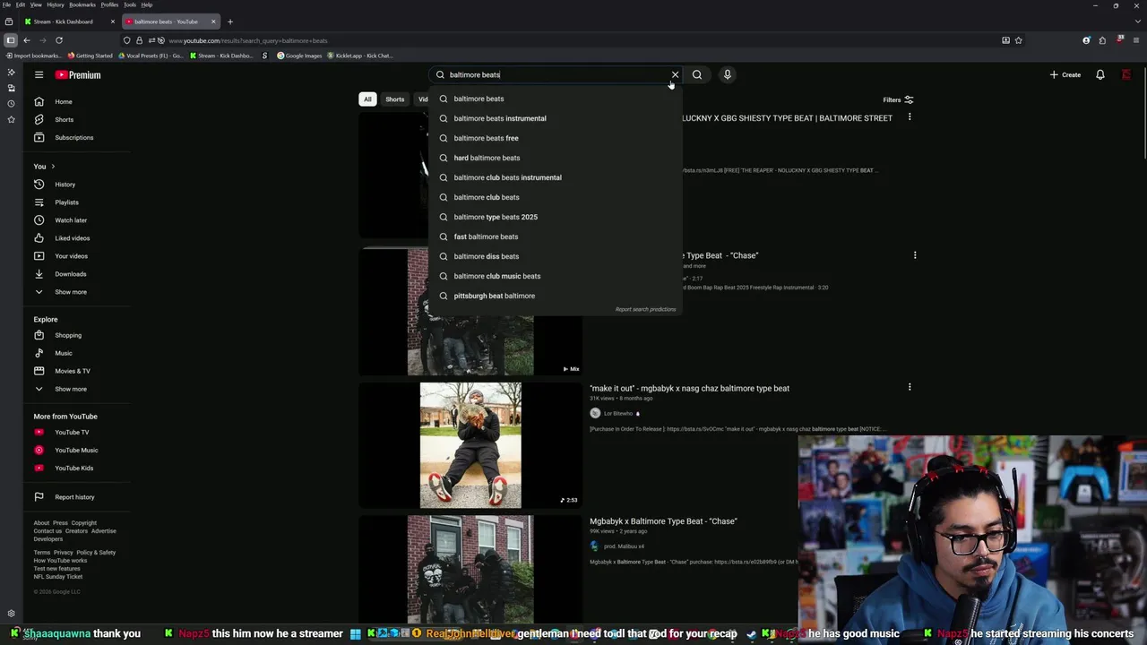Choose suggestion 'baltimore beats free'
Viewport: 1147px width, 645px height.
pyautogui.click(x=556, y=138)
